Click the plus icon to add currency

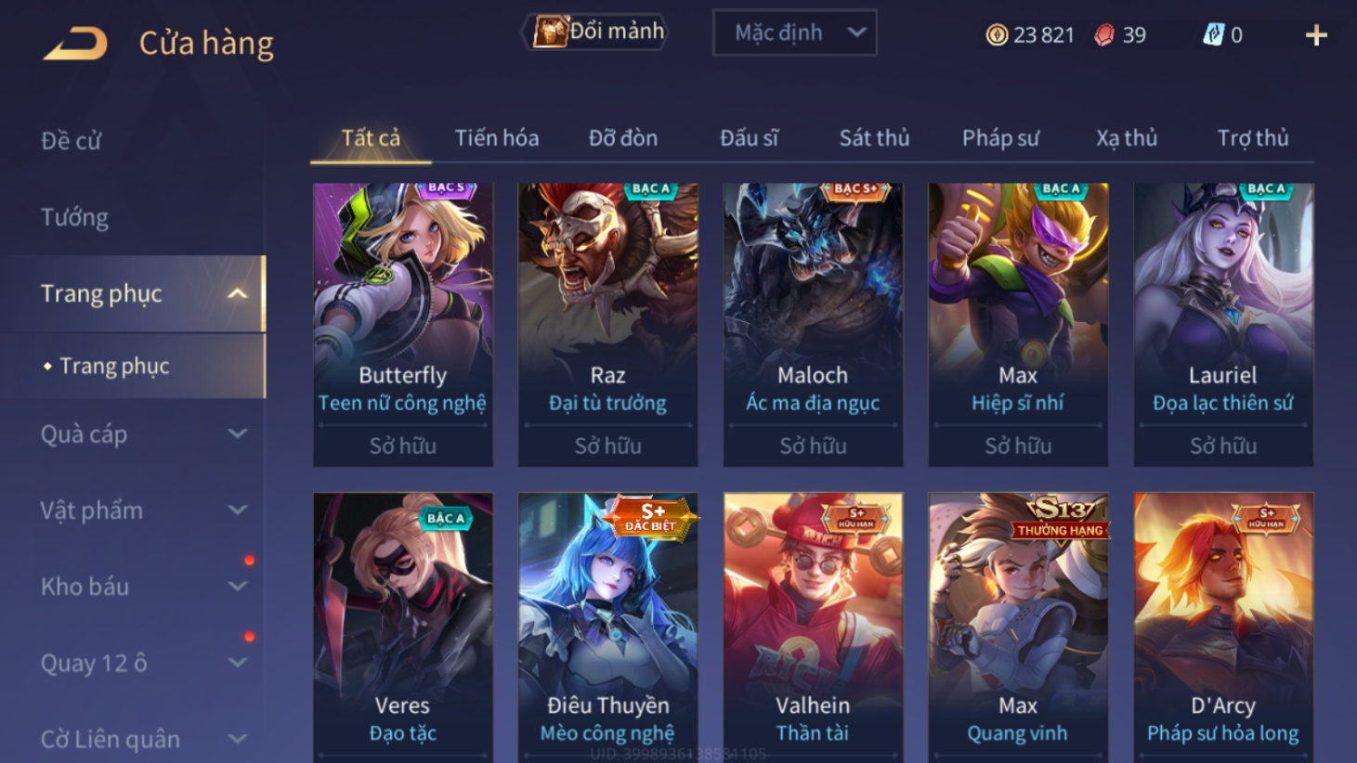pos(1316,35)
